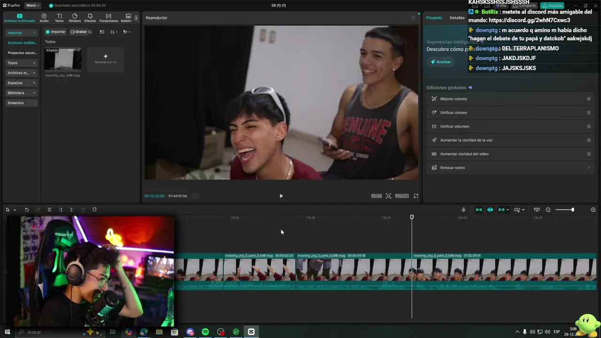This screenshot has width=601, height=338.
Task: Add marker shield icon in timeline toolbar
Action: pos(94,210)
